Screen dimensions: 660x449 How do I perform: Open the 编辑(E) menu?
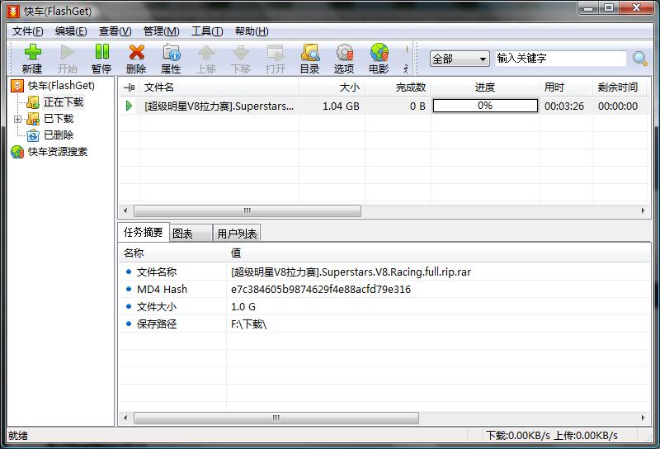pyautogui.click(x=71, y=31)
